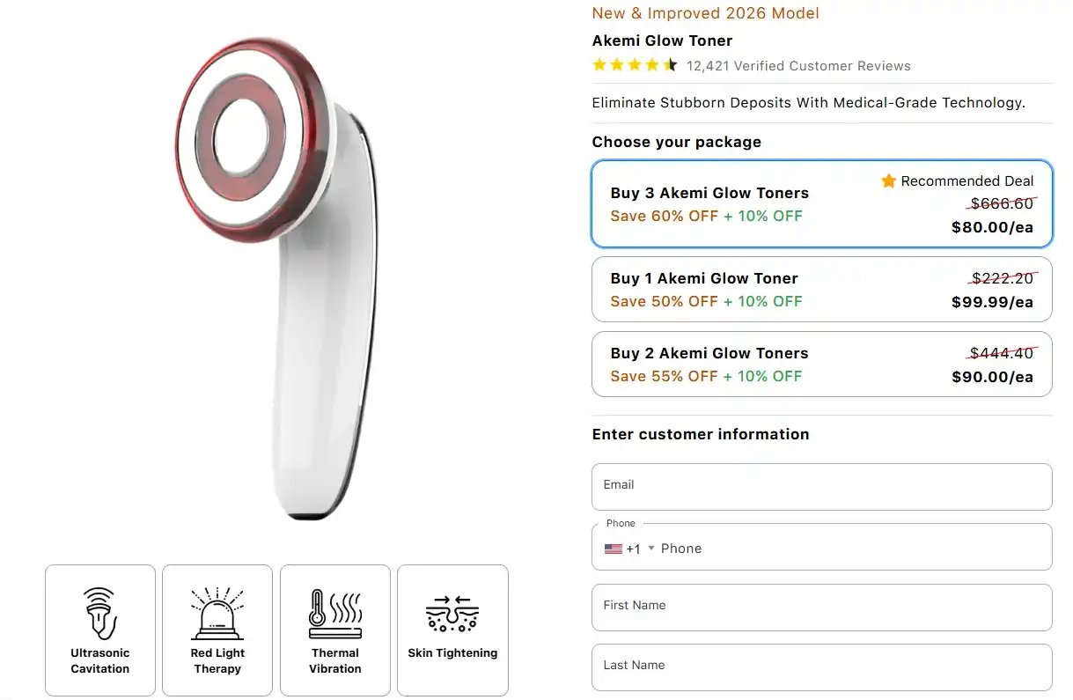Click the Akemi Glow Toner product title
The width and height of the screenshot is (1073, 700).
662,41
